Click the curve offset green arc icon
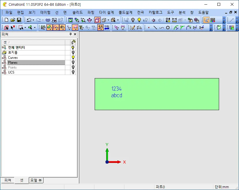The image size is (239, 190). click(x=176, y=28)
